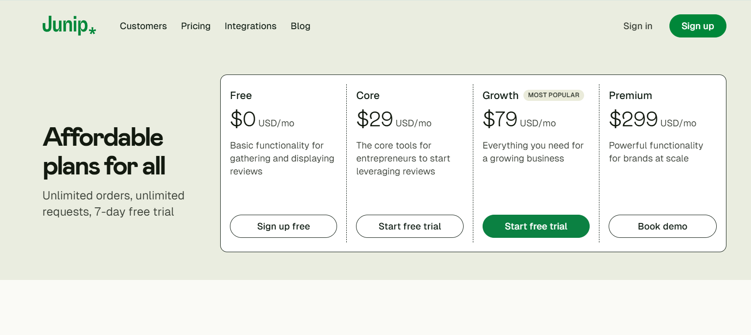Select the Growth plan heading
This screenshot has height=335, width=751.
(x=501, y=95)
